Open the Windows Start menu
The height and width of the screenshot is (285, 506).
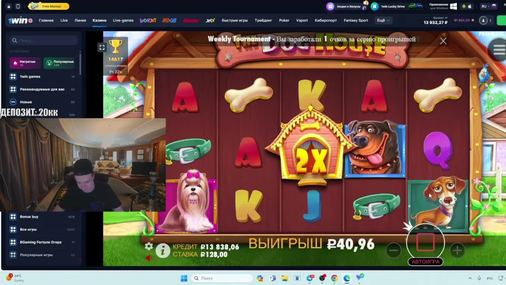click(x=184, y=278)
